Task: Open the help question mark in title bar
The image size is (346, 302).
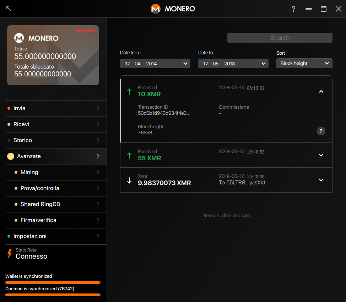Action: [x=293, y=9]
